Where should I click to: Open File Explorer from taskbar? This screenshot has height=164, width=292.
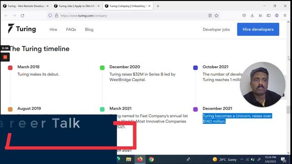129,159
